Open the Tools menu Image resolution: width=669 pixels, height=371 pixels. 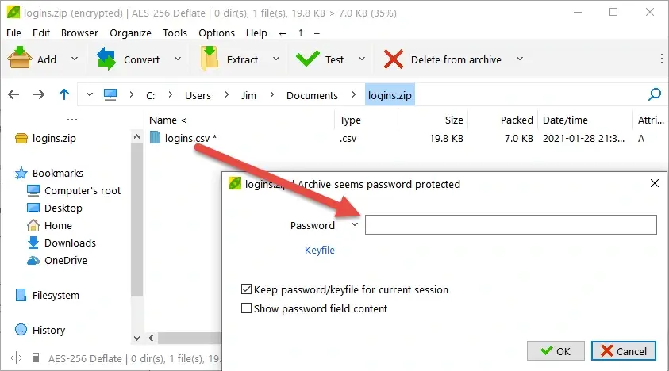175,33
